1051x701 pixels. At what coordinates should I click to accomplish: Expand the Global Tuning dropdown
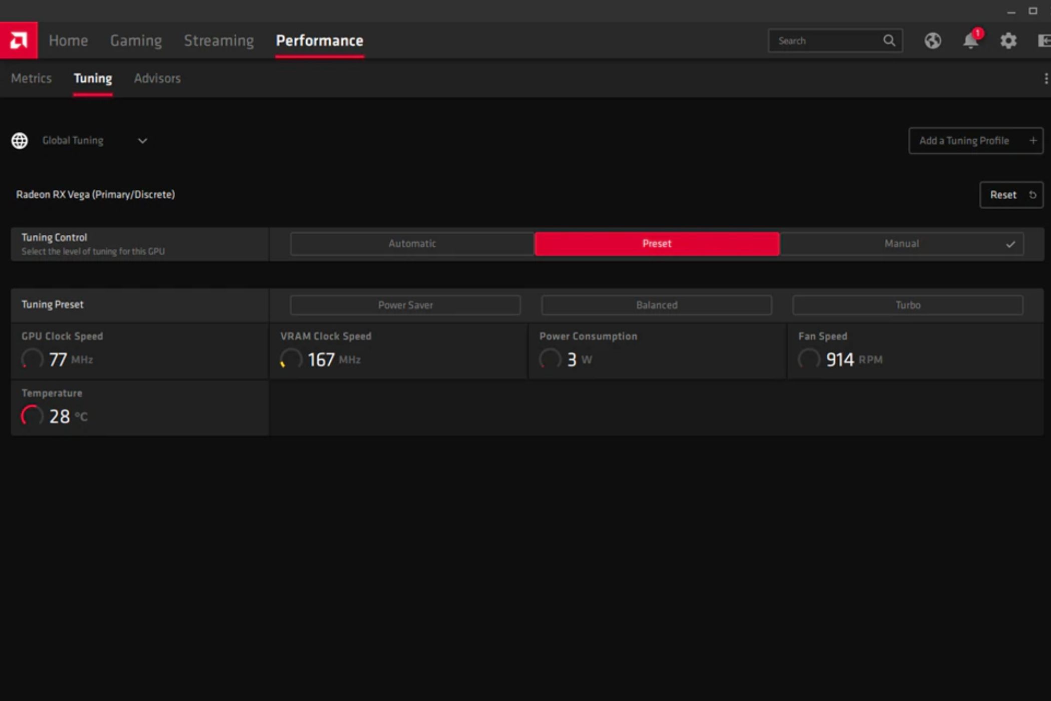[x=143, y=141]
